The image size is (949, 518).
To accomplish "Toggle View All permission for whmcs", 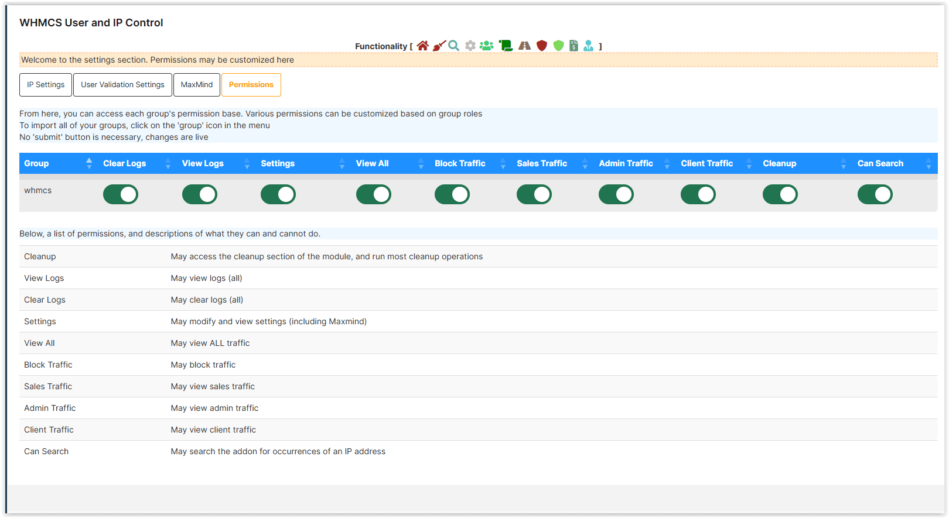I will (374, 194).
